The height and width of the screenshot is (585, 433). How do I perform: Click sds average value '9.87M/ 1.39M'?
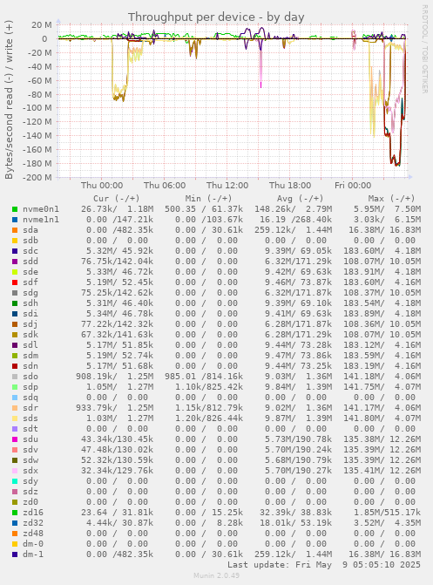298,418
